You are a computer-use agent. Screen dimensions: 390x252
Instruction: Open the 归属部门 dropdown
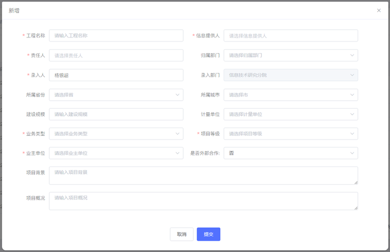click(291, 55)
